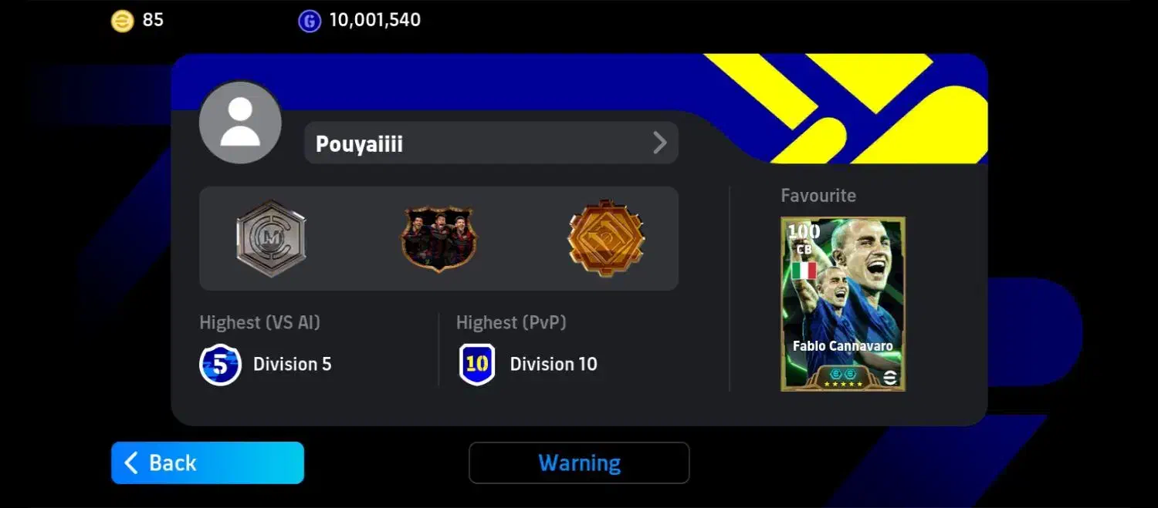The image size is (1158, 508).
Task: Click the Division 5 text label
Action: coord(293,364)
